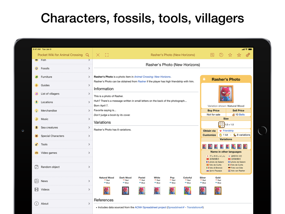Image resolution: width=285 pixels, height=214 pixels.
Task: View the Gold variation image
Action: pyautogui.click(x=218, y=191)
